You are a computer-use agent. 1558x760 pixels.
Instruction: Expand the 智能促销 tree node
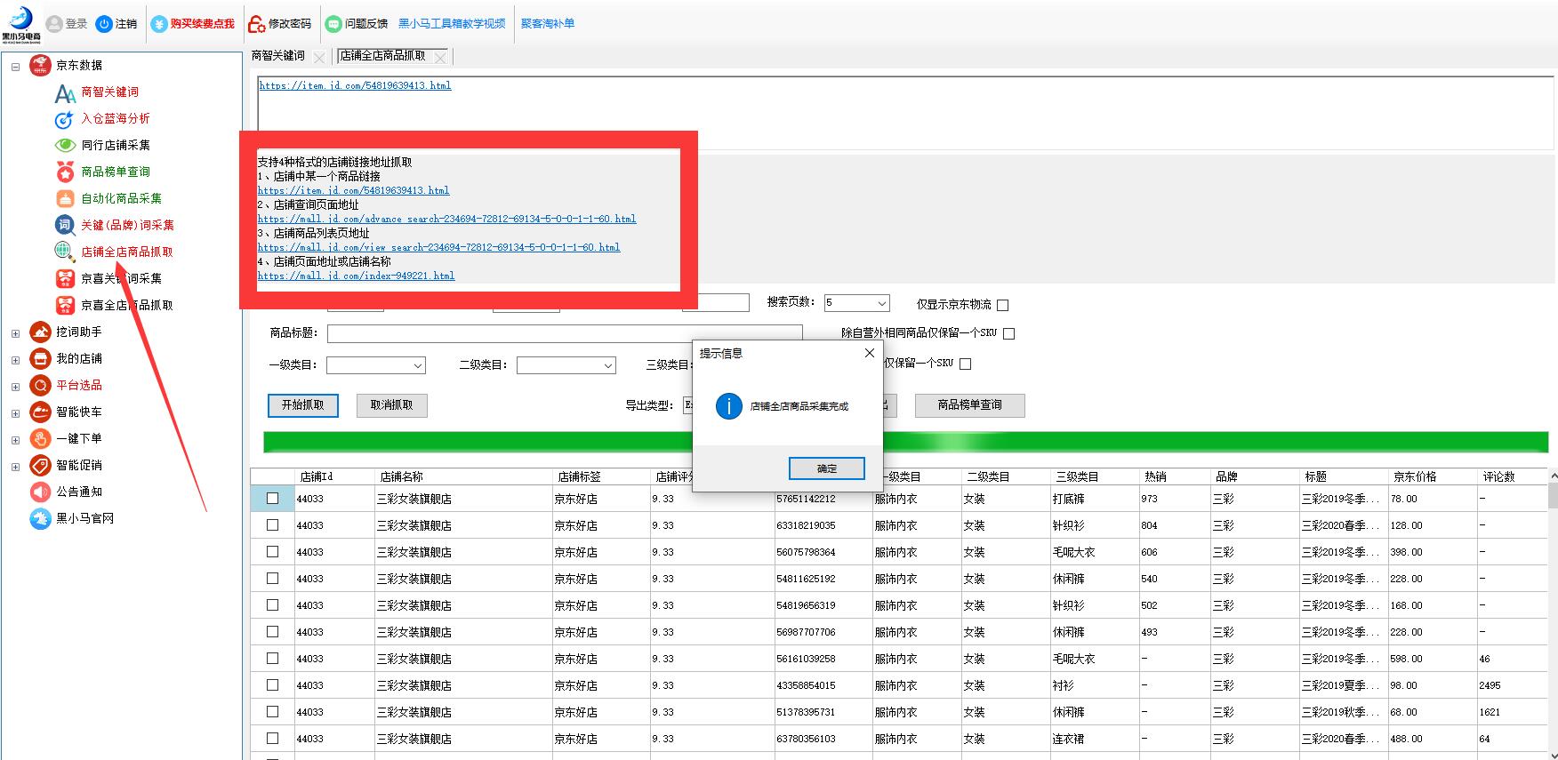[15, 467]
